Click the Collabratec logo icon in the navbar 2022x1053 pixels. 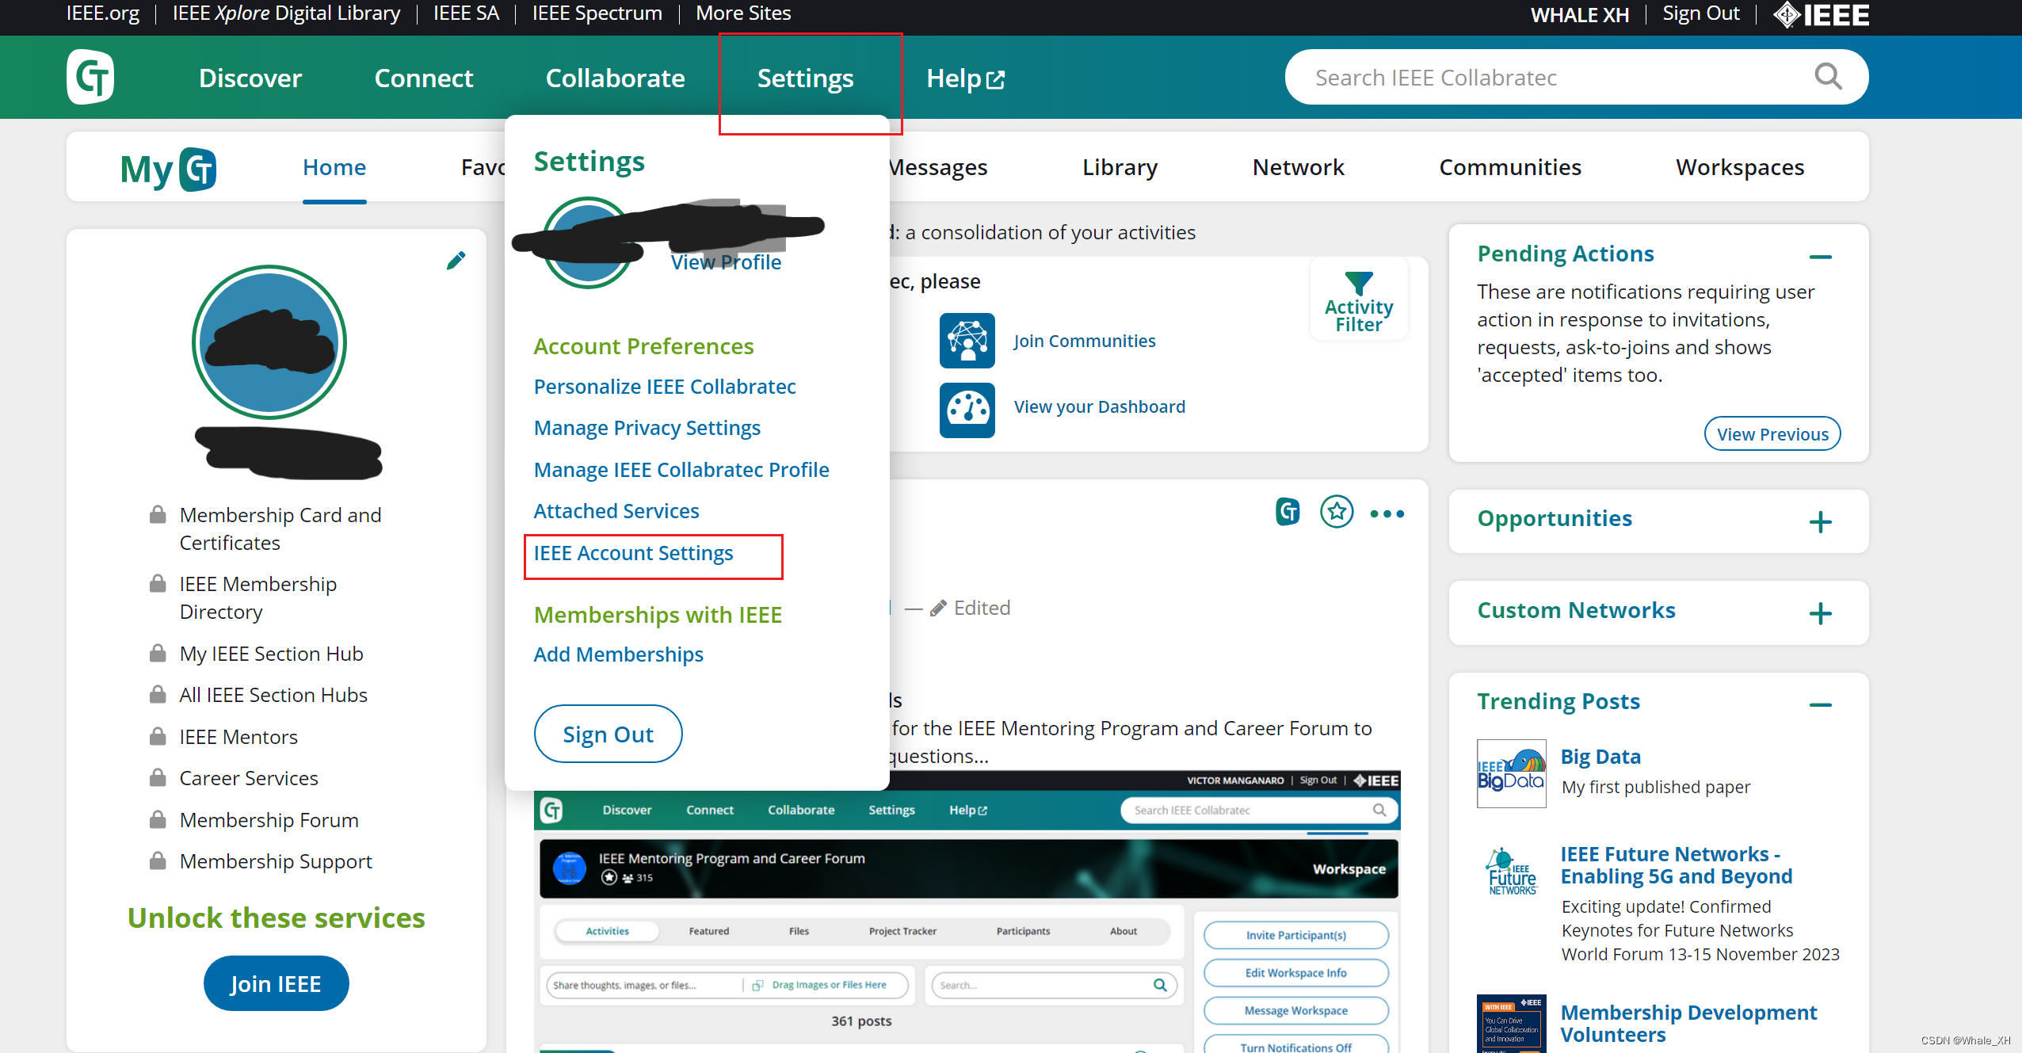point(90,78)
